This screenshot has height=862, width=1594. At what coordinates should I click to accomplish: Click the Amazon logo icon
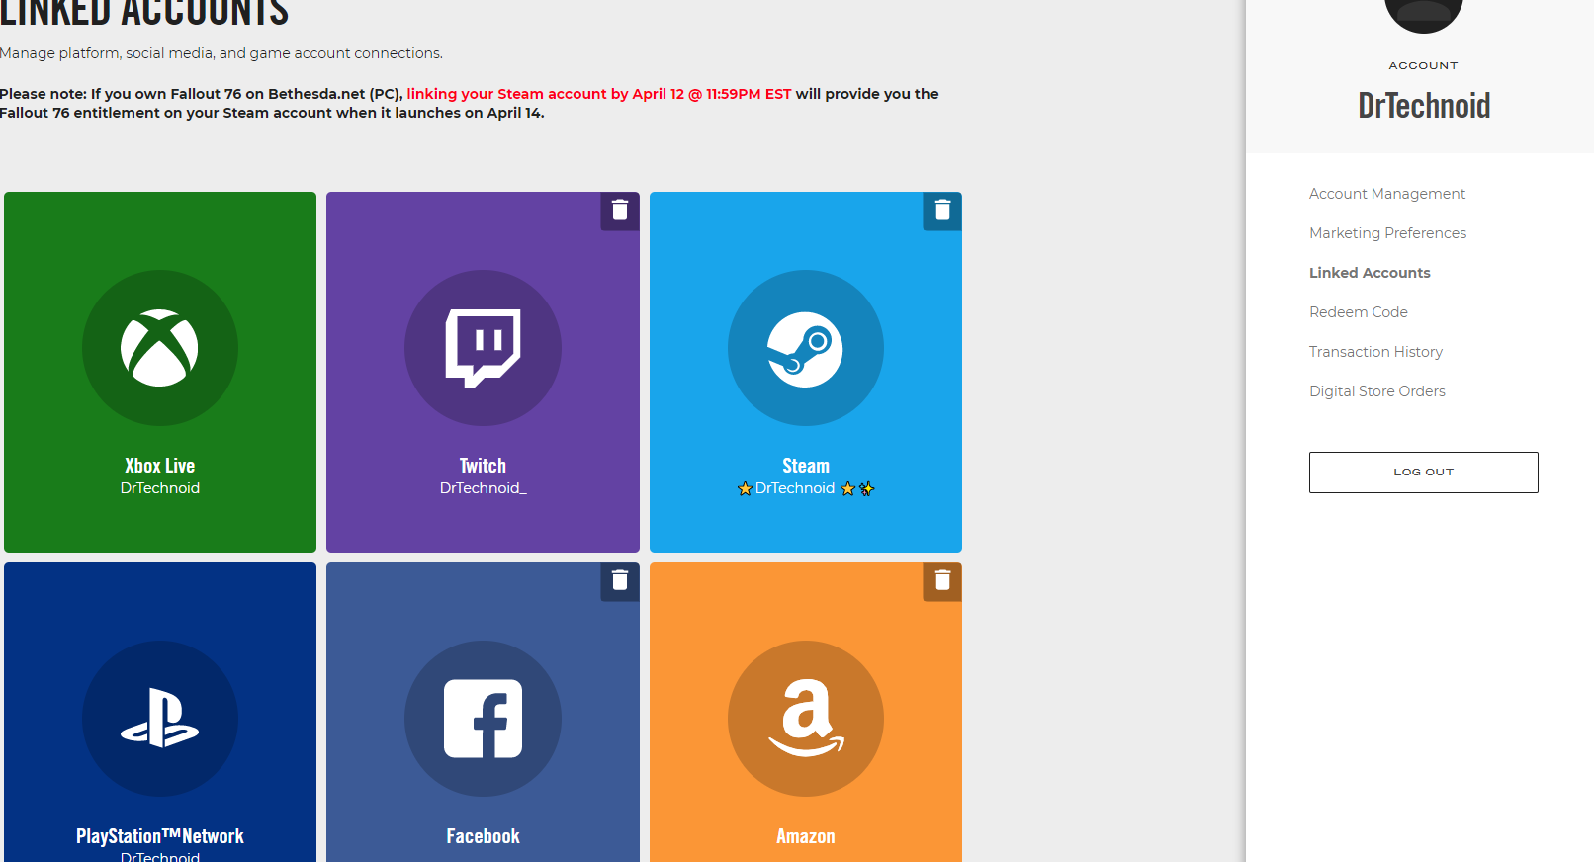806,719
